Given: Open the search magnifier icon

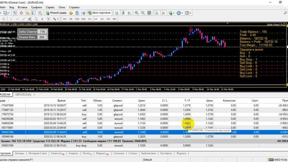Looking at the screenshot, I should 285,13.
